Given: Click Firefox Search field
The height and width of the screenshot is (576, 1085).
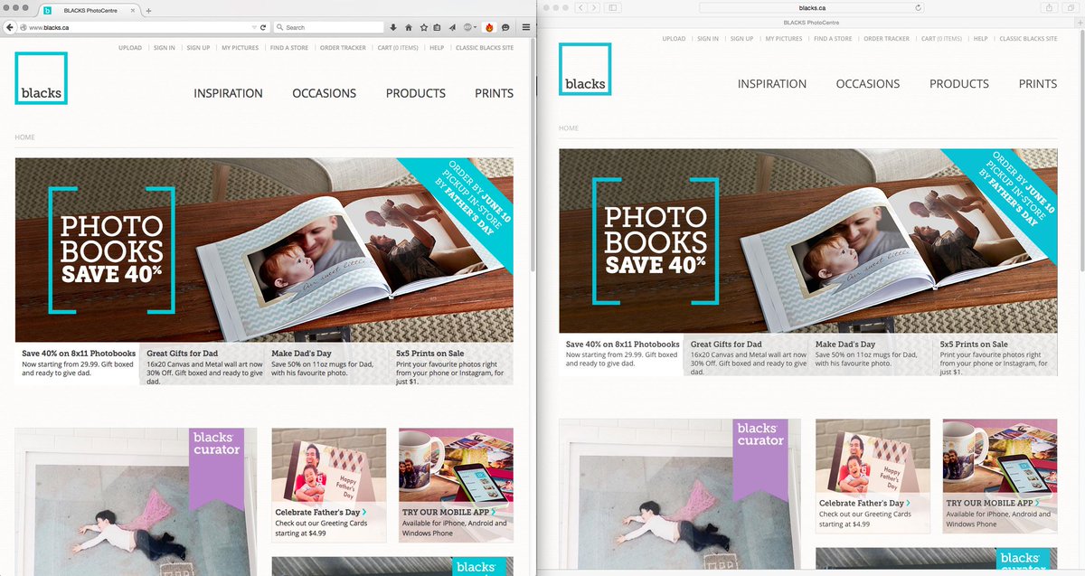Looking at the screenshot, I should coord(328,27).
